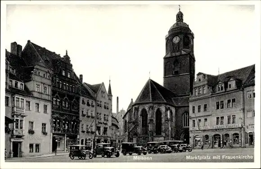The width and height of the screenshot is (261, 169).
Task: Click the truck parked second from left
Action: click(106, 150)
